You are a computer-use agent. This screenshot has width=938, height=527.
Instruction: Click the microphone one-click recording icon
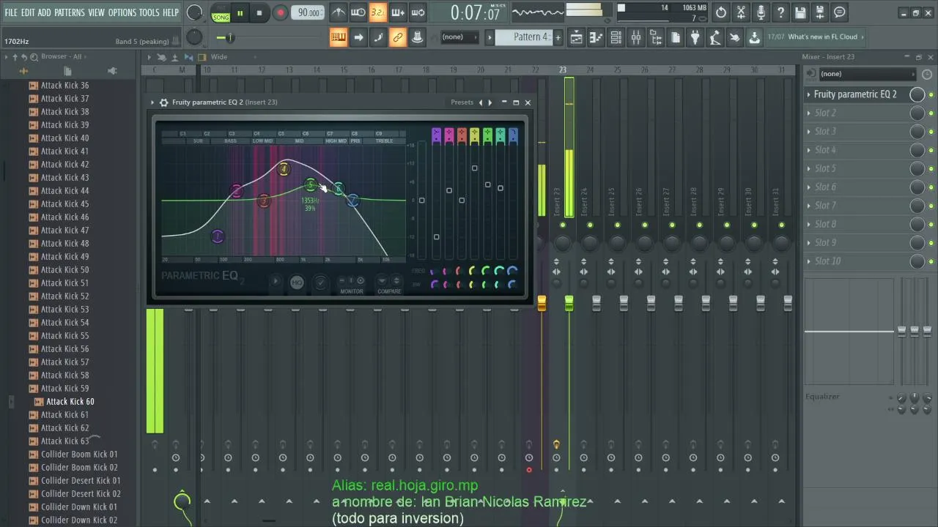point(761,12)
